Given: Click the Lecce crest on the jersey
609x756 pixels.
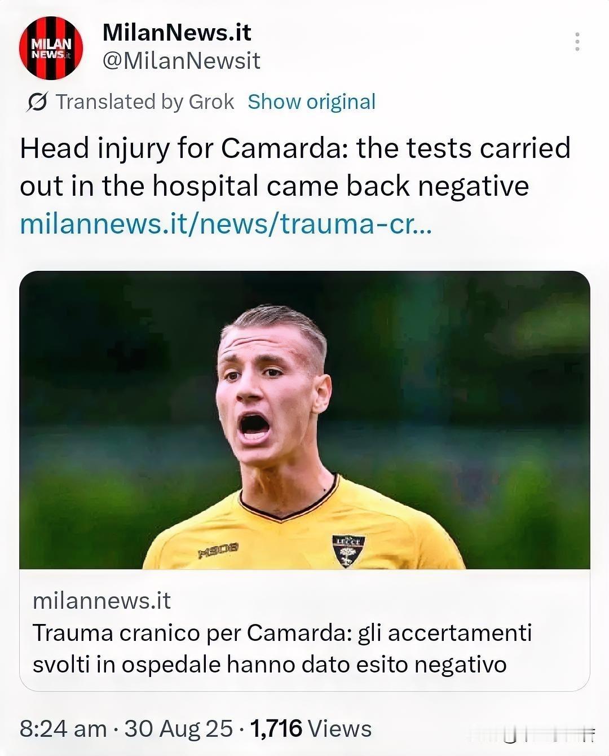Looking at the screenshot, I should click(348, 551).
